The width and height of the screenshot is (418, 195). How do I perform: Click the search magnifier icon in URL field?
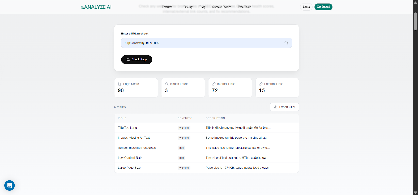coord(286,43)
